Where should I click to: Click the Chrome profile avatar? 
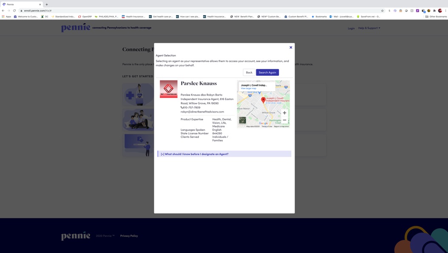(440, 11)
